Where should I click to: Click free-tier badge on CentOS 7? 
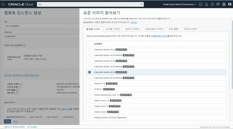pos(109,89)
